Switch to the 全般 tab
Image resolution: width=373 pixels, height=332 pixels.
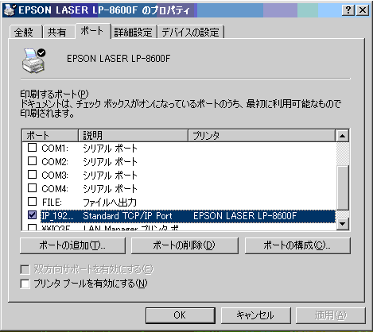[x=25, y=32]
